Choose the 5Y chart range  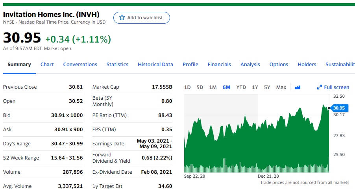[x=267, y=87]
